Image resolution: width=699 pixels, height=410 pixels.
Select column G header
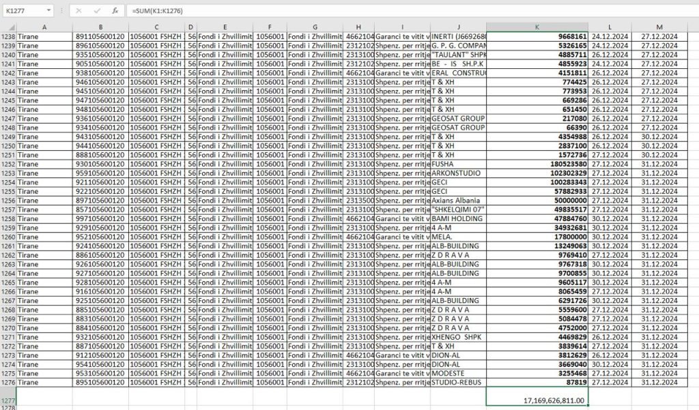coord(315,27)
